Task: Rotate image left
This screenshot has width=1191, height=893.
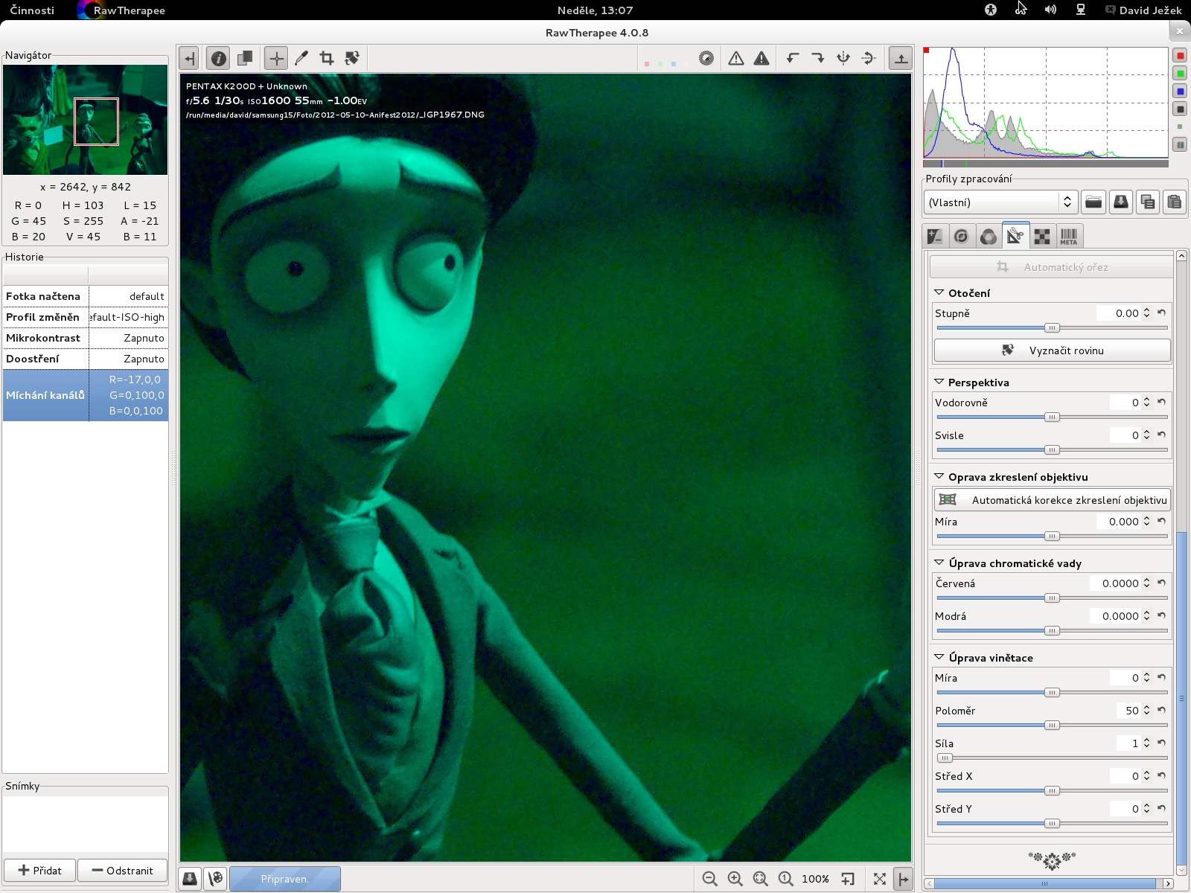Action: tap(793, 58)
